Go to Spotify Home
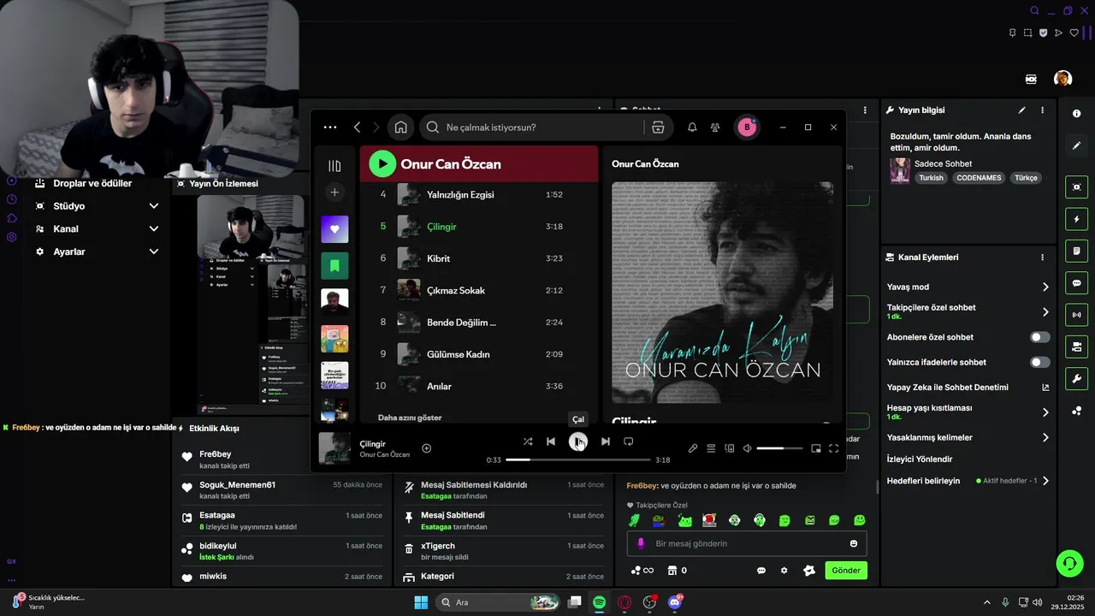The width and height of the screenshot is (1095, 616). [400, 127]
